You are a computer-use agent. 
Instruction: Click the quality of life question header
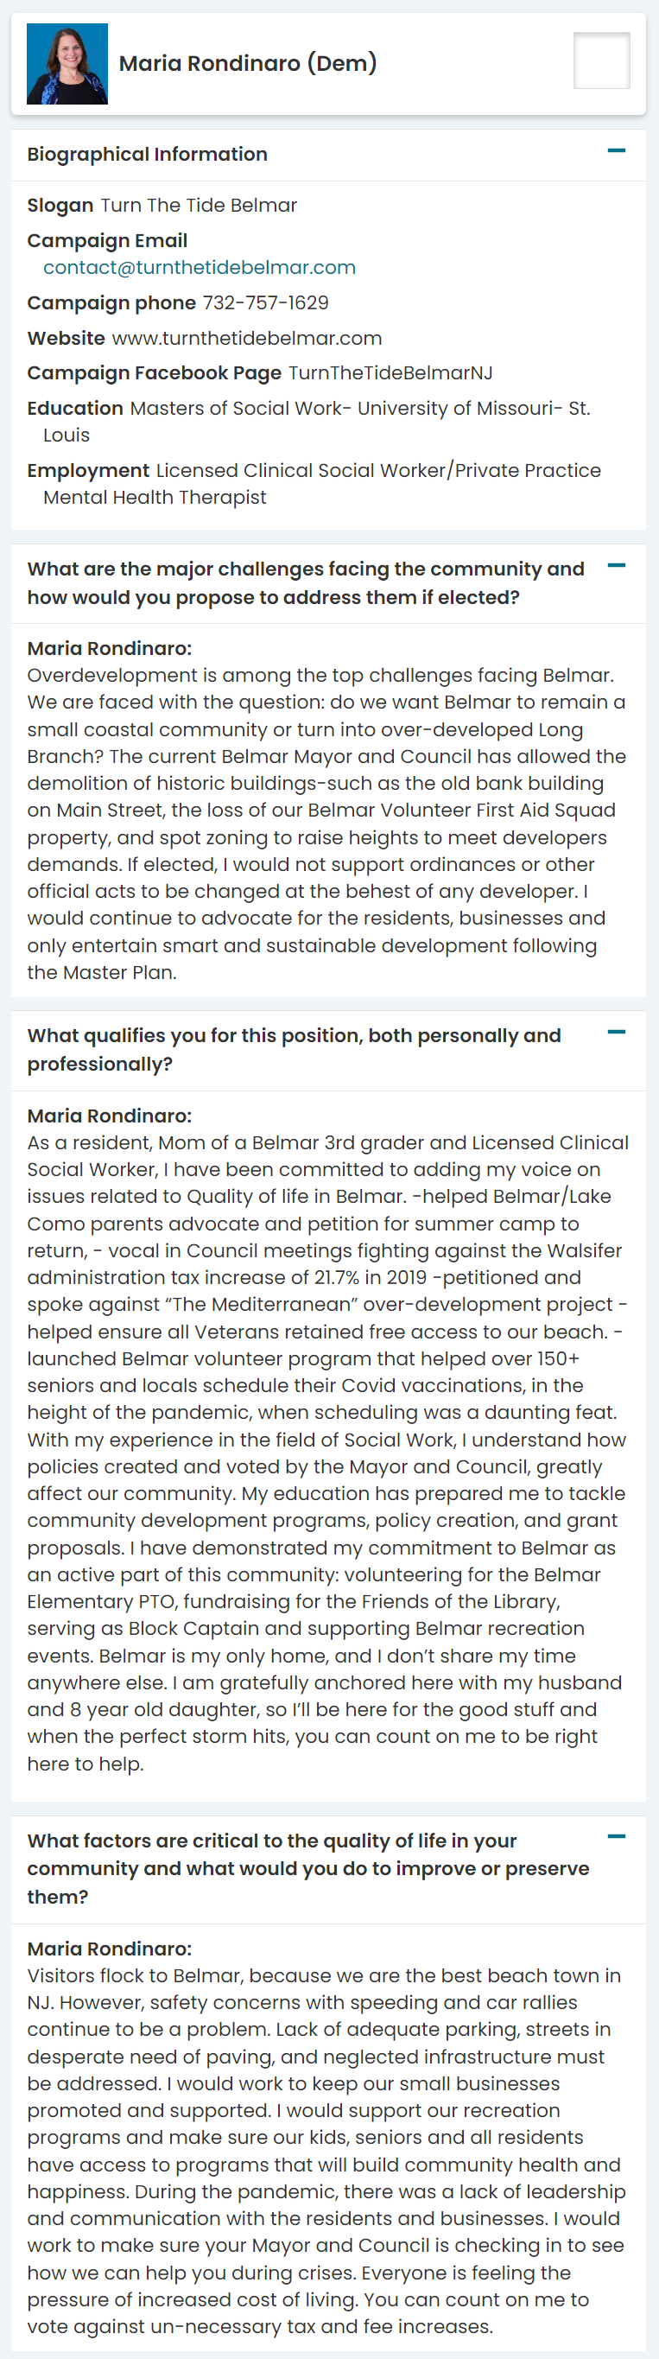307,1868
